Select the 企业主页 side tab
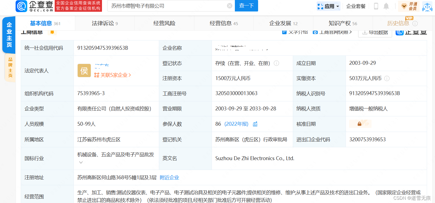 pos(9,35)
